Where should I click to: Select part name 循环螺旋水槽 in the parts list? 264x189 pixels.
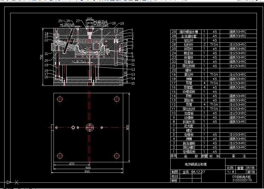click(189, 32)
